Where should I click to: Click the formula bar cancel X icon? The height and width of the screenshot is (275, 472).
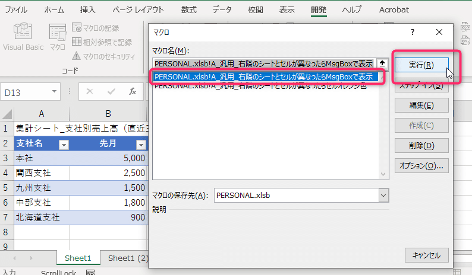pos(90,91)
